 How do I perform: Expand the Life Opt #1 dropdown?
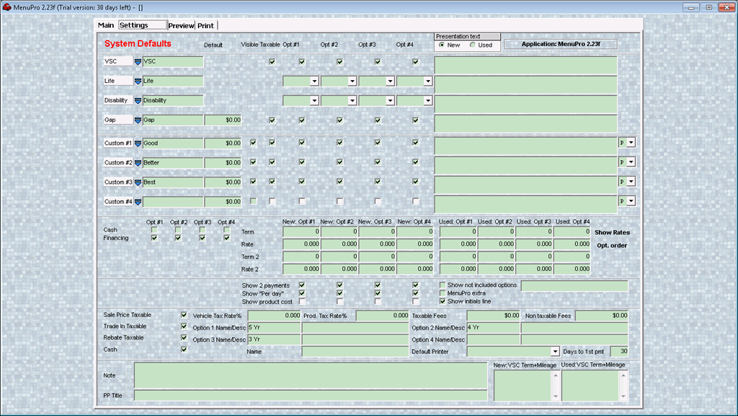point(314,81)
